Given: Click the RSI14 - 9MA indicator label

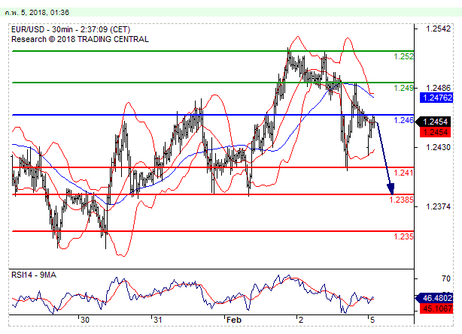Looking at the screenshot, I should tap(34, 275).
